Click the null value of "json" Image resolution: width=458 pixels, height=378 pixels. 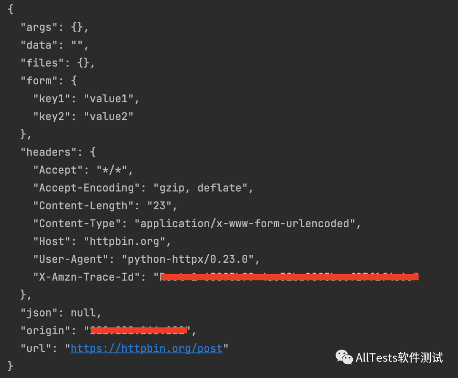(x=83, y=313)
